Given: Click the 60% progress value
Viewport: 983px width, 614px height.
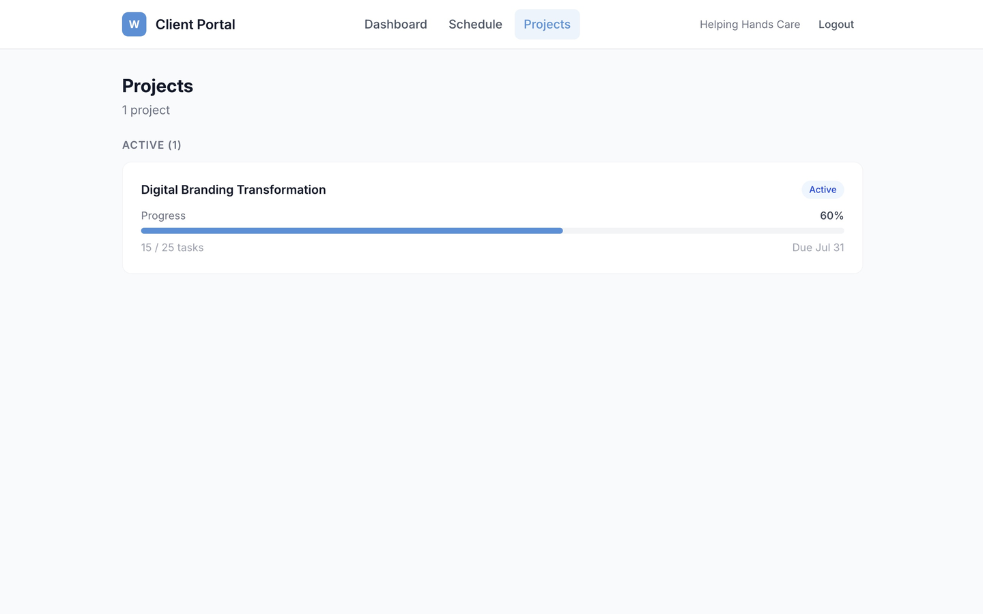Looking at the screenshot, I should 831,216.
